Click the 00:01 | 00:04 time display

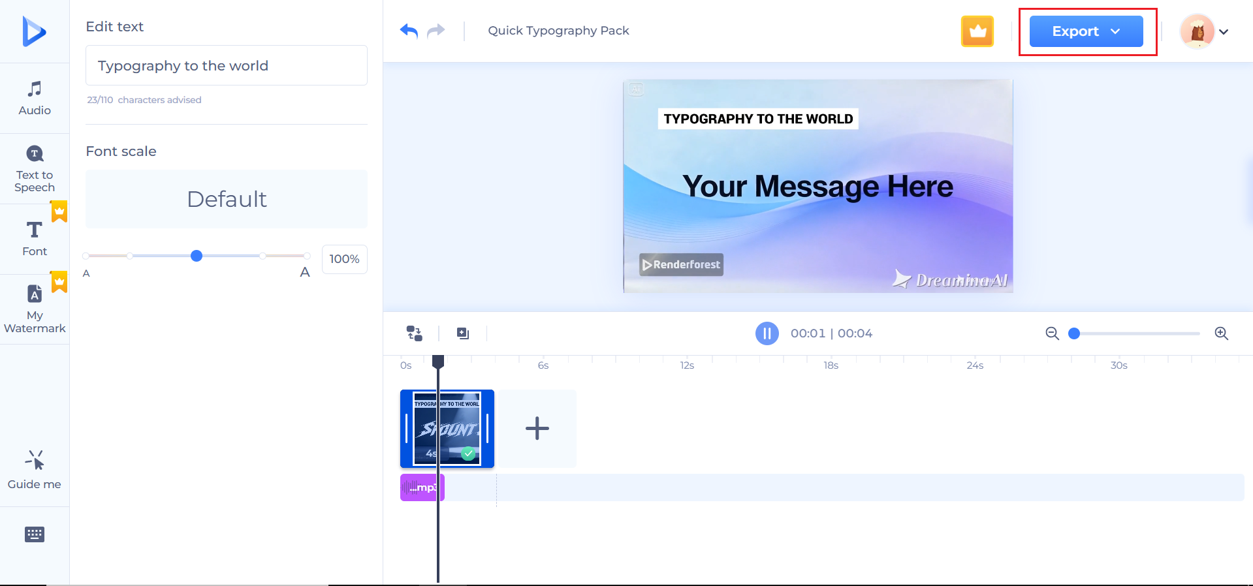tap(831, 333)
